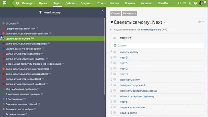Check the box for задача из планфикс
The height and width of the screenshot is (117, 208).
[x=114, y=107]
